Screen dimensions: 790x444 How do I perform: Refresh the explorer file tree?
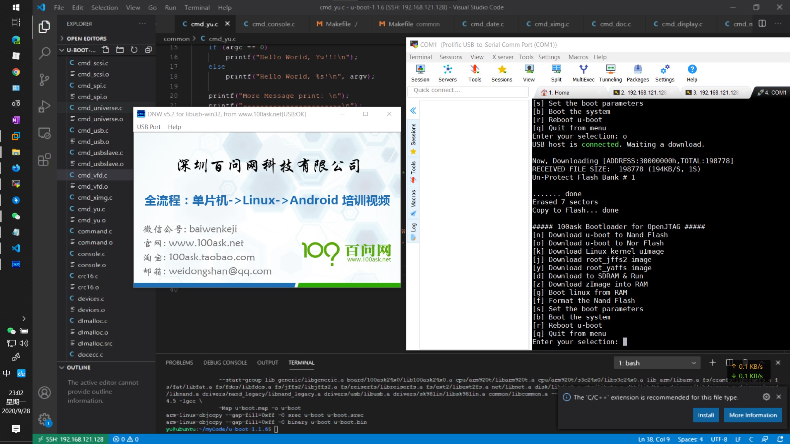pyautogui.click(x=134, y=50)
